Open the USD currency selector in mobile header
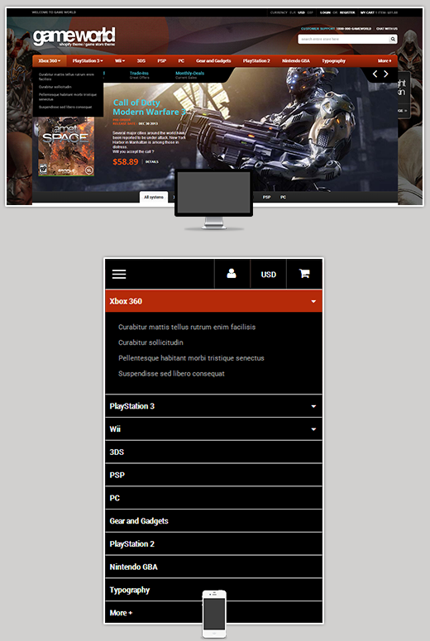 [269, 275]
